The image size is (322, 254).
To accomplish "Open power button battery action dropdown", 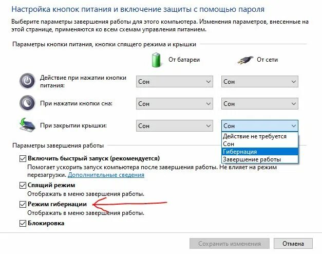I will pos(175,81).
